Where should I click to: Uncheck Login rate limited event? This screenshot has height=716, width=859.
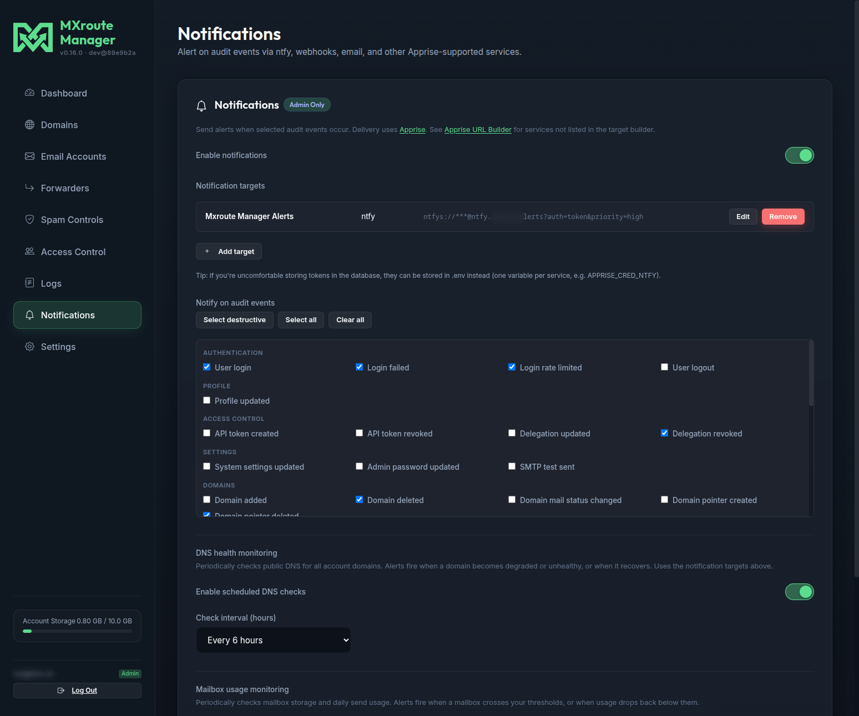[512, 367]
